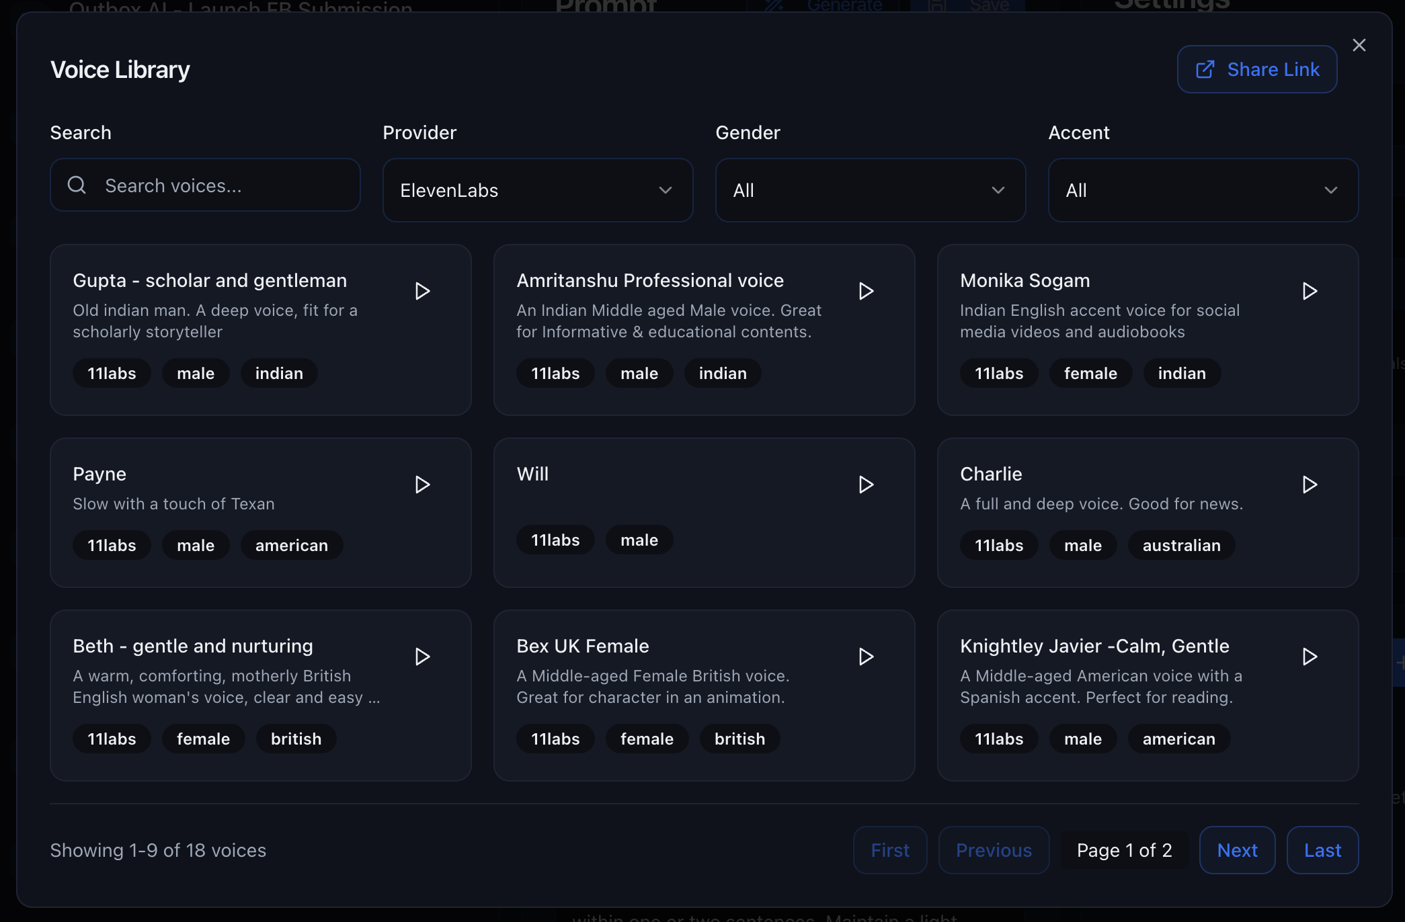
Task: Open the Provider dropdown showing ElevenLabs
Action: point(537,190)
